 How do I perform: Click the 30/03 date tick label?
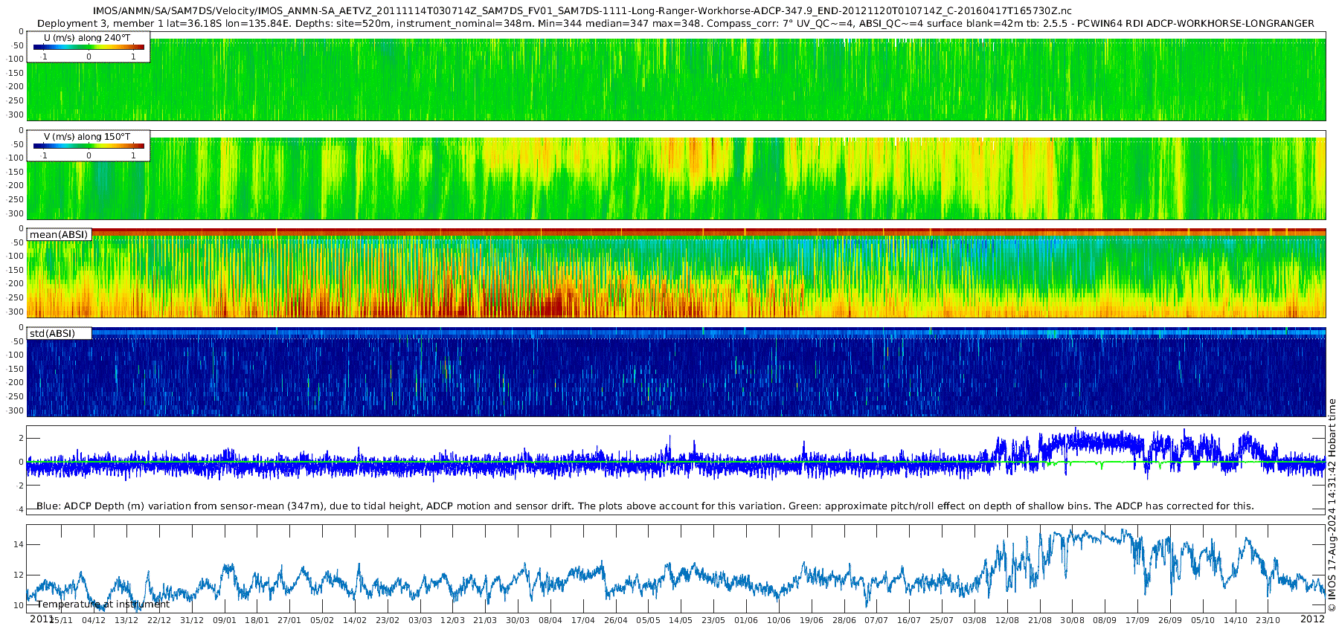point(518,620)
